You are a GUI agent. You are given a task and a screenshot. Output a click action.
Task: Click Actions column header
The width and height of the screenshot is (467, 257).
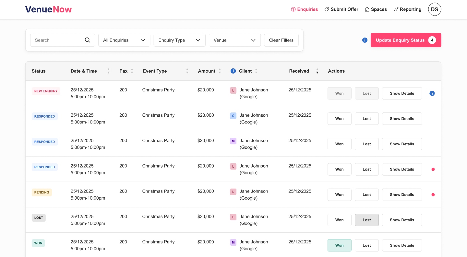[x=336, y=71]
